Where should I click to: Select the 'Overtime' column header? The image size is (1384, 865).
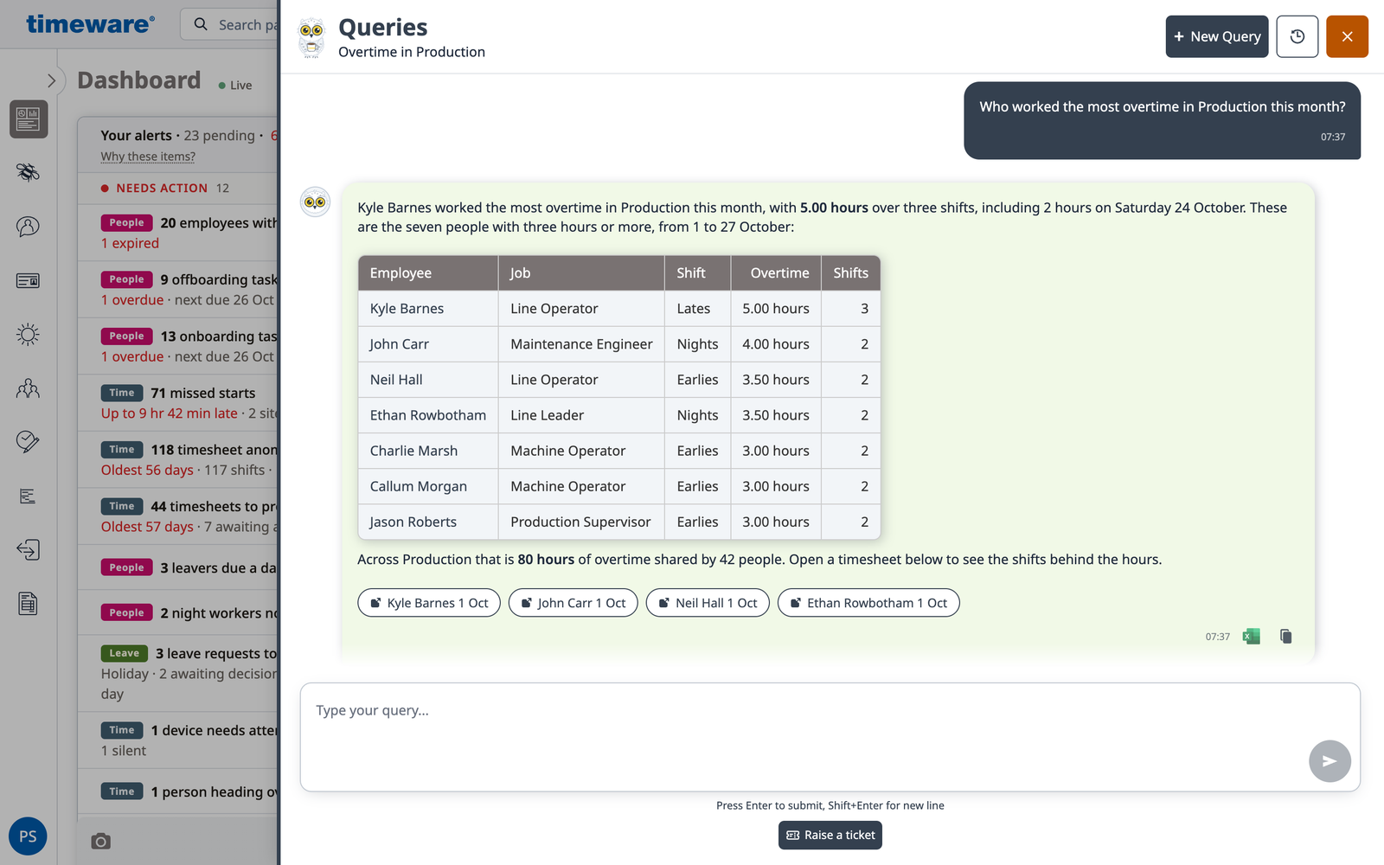click(776, 273)
